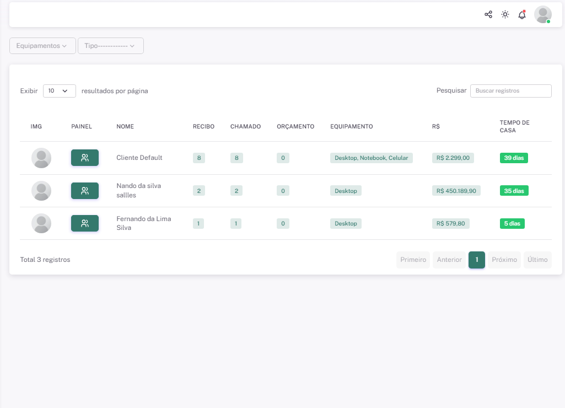Click recibo badge 2 for Nando
Viewport: 565px width, 408px height.
point(199,191)
